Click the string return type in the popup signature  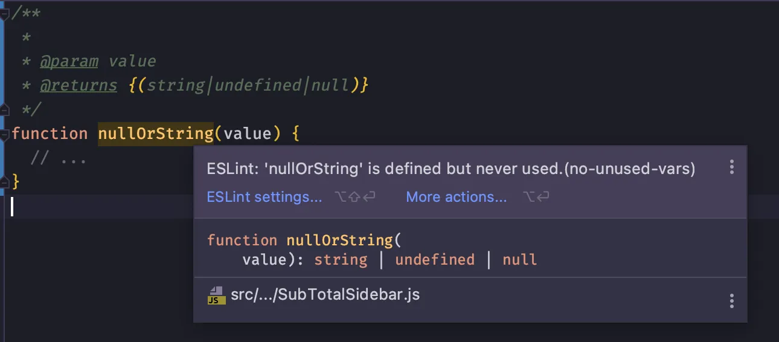[341, 260]
